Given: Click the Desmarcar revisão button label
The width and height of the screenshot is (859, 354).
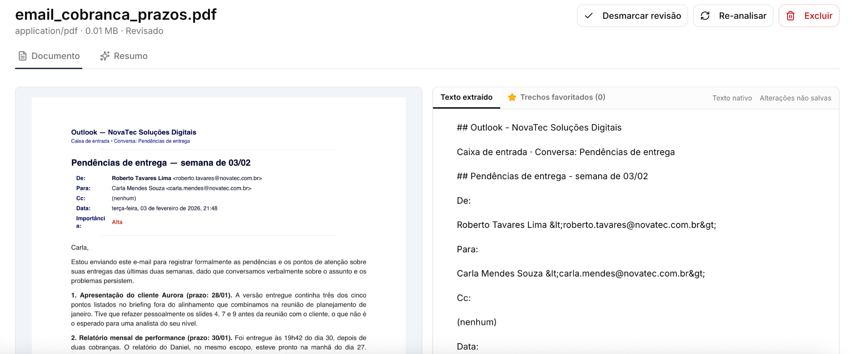Looking at the screenshot, I should pyautogui.click(x=642, y=16).
